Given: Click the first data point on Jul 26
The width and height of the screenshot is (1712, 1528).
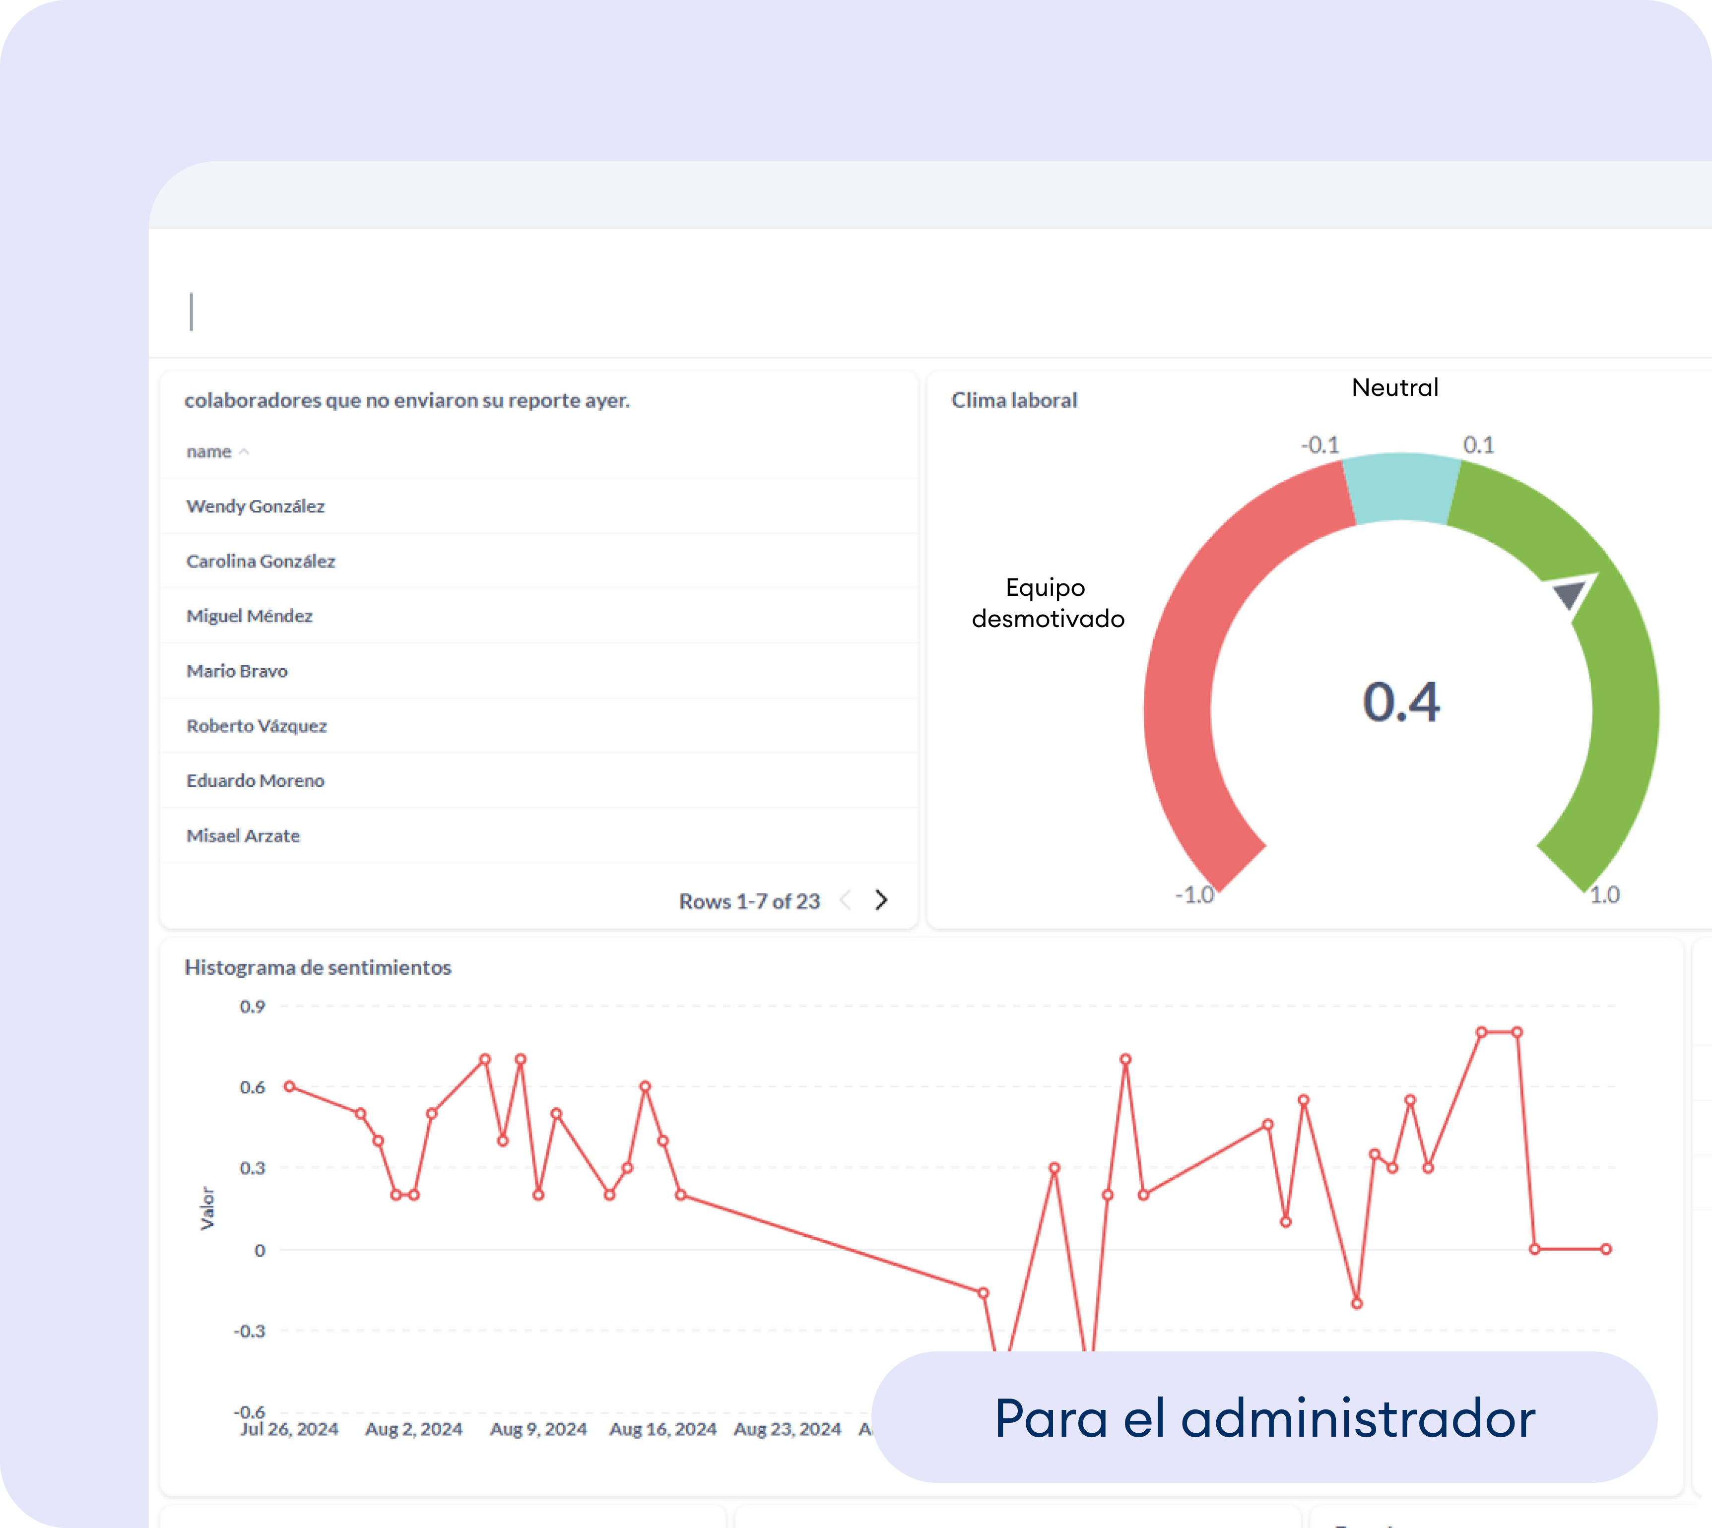Looking at the screenshot, I should coord(289,1086).
